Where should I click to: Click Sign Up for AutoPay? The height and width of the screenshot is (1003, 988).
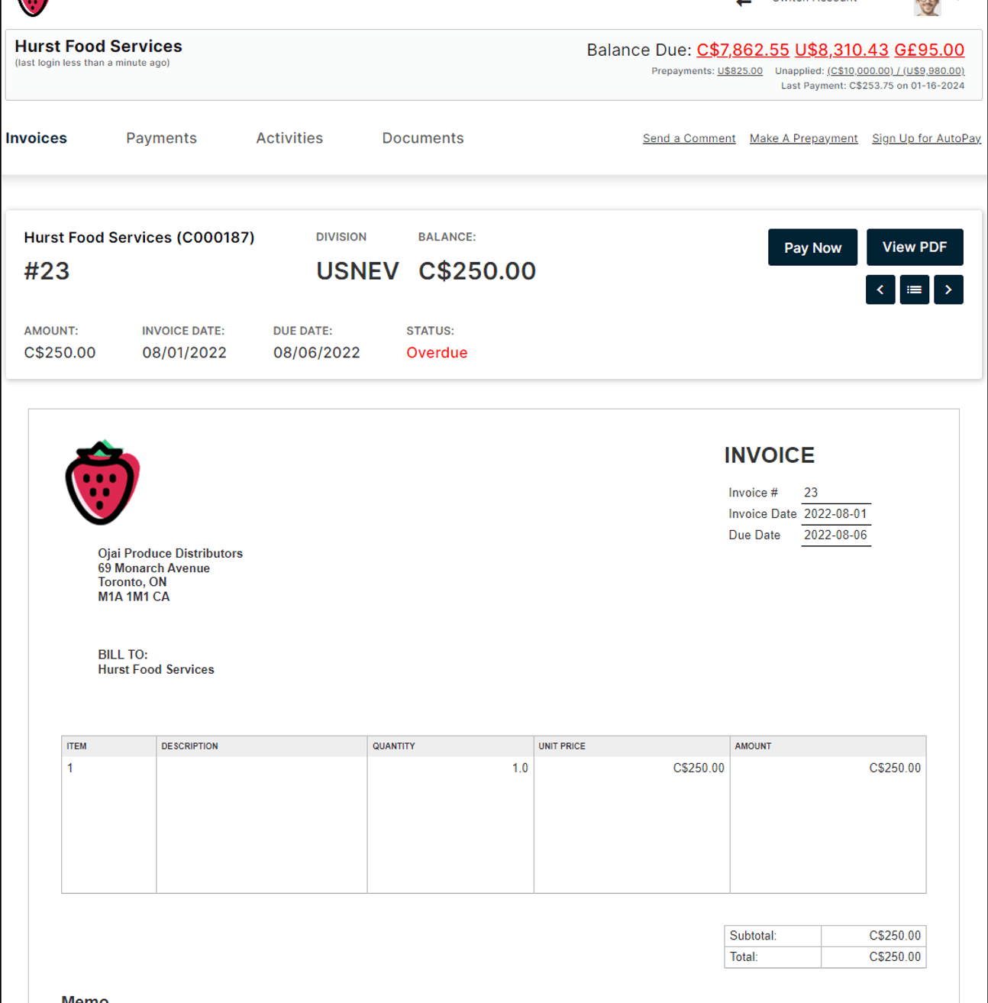click(926, 138)
